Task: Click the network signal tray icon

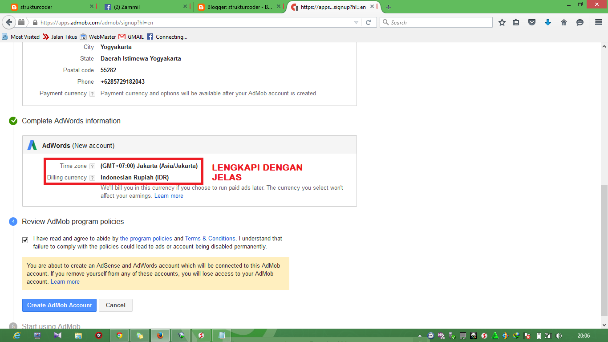Action: click(x=548, y=336)
